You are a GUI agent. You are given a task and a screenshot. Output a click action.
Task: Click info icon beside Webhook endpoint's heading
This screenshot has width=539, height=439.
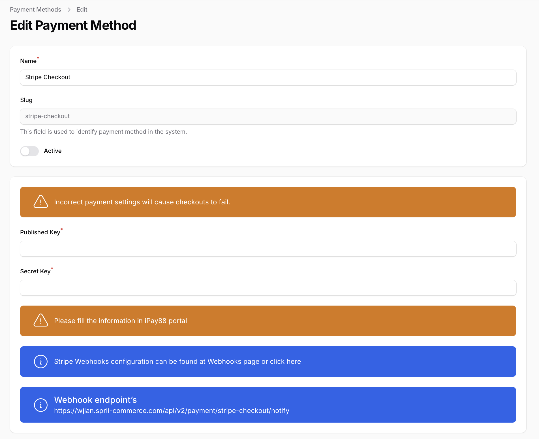coord(41,405)
